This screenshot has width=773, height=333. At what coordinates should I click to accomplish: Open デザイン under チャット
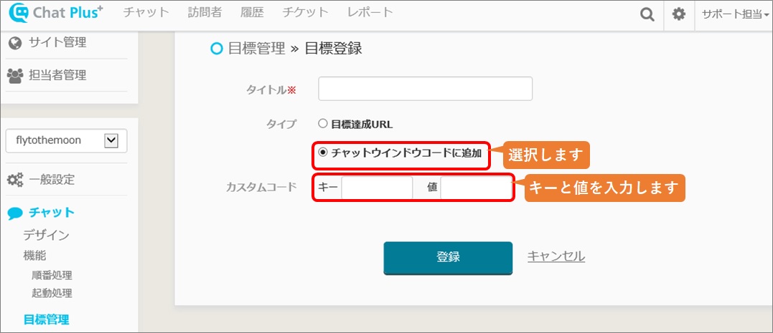tap(47, 236)
